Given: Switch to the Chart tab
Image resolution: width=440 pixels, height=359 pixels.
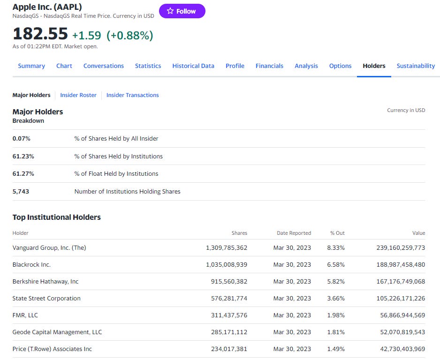Looking at the screenshot, I should pyautogui.click(x=64, y=66).
